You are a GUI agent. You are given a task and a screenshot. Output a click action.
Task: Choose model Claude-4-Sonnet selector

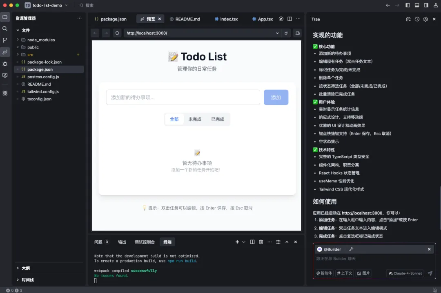[x=405, y=273]
